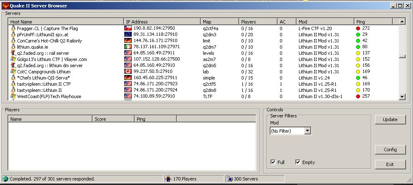Click the red ping indicator showing 272

(x=358, y=28)
